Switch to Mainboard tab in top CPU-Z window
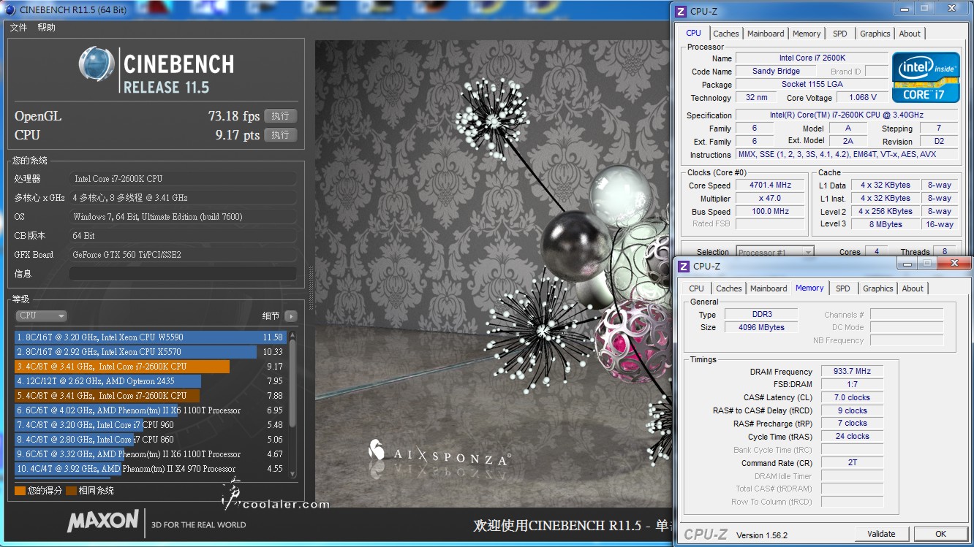 [x=766, y=34]
